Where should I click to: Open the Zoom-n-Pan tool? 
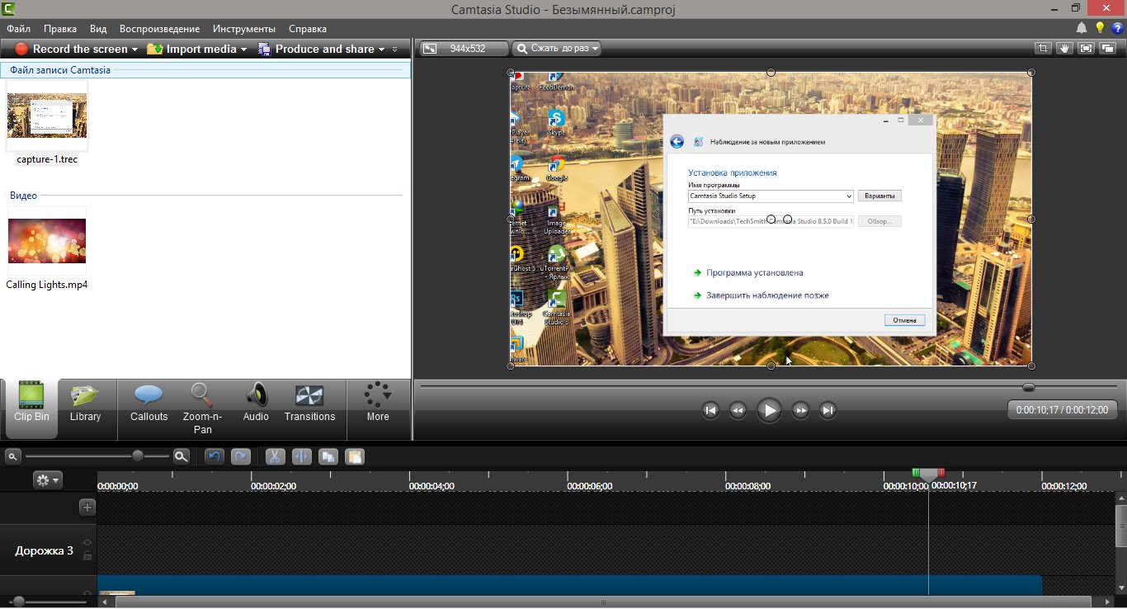pyautogui.click(x=202, y=408)
